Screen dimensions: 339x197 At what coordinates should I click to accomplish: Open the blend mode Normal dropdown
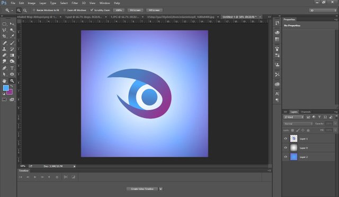pos(298,124)
